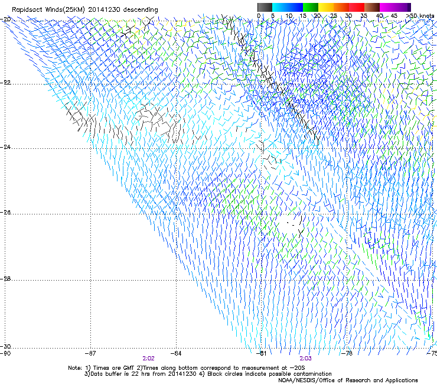Click the orange 25-30 knots legend swatch
Viewport: 437px width, 384px height.
[341, 7]
